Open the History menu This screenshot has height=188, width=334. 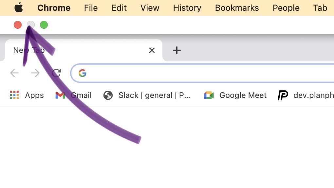(x=187, y=8)
